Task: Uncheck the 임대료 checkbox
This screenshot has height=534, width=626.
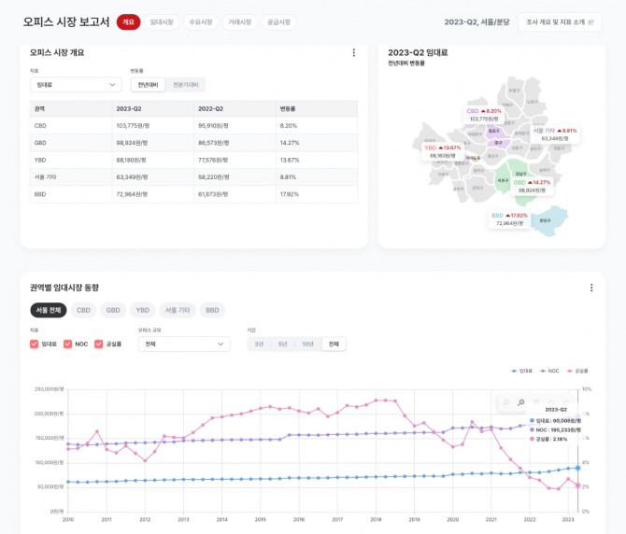Action: (35, 344)
